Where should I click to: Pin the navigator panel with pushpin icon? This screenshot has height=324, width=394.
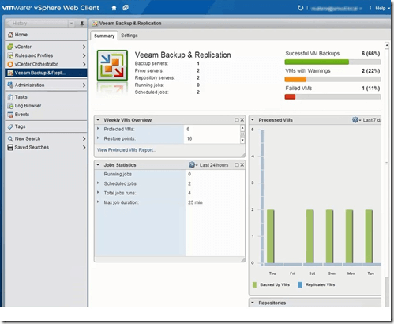click(x=82, y=24)
